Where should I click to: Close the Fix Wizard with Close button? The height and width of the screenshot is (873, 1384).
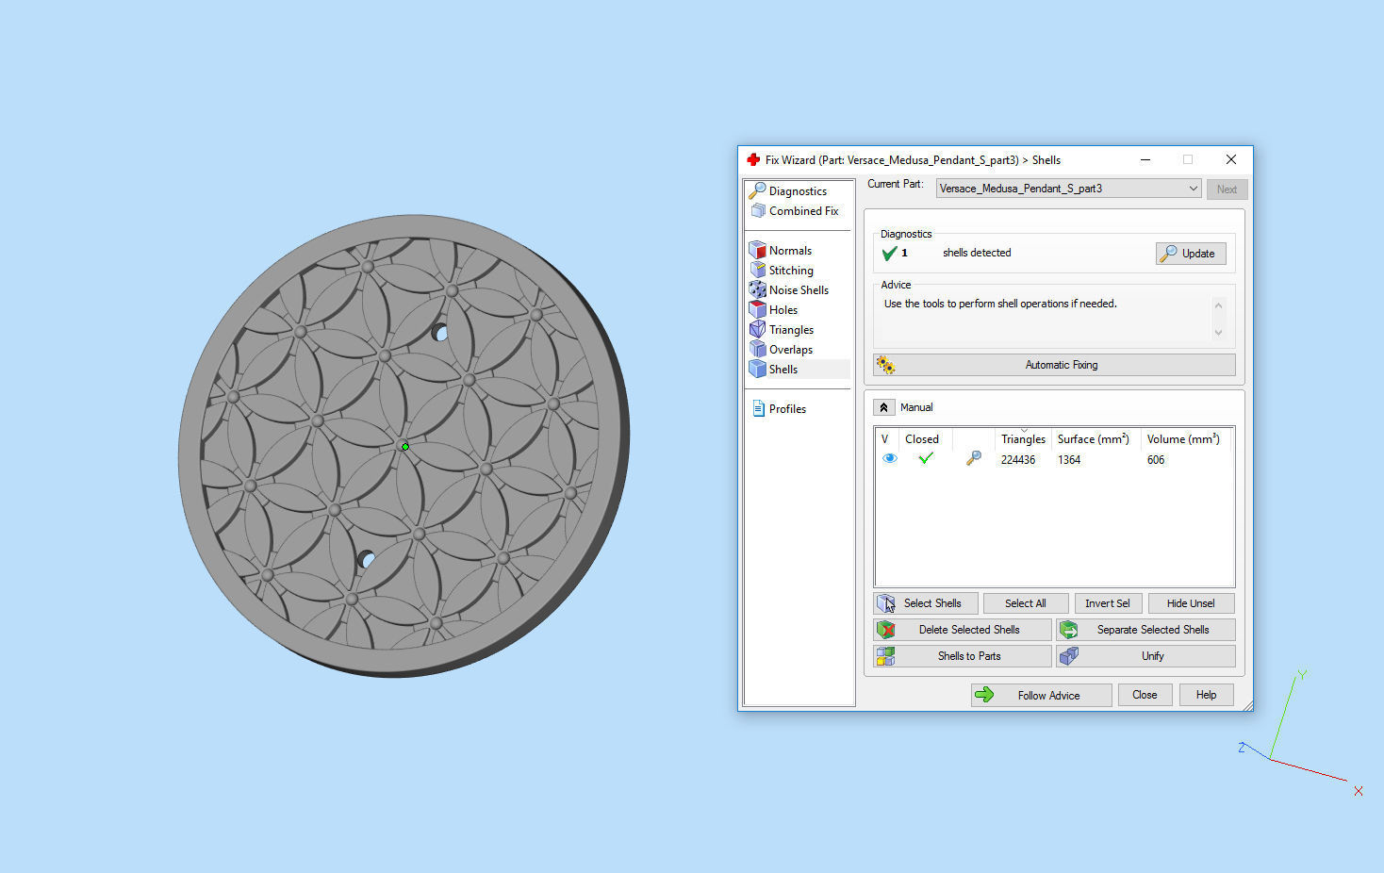[1145, 695]
